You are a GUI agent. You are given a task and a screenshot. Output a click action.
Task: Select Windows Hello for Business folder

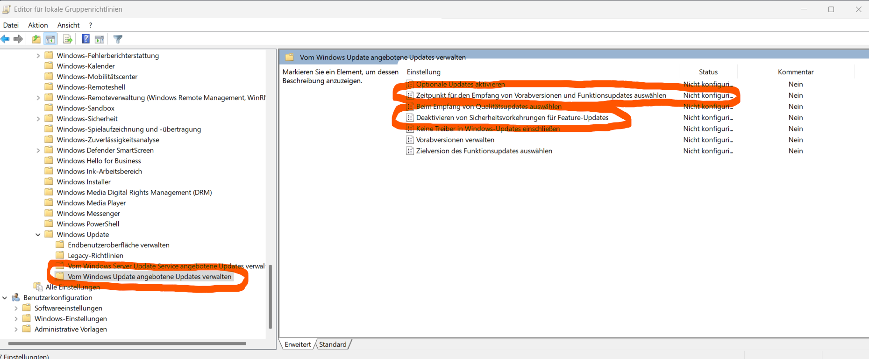99,161
